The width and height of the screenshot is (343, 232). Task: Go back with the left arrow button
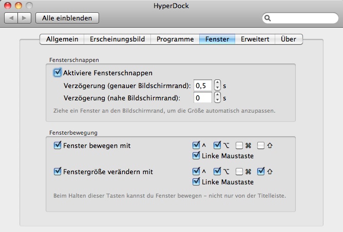point(11,18)
